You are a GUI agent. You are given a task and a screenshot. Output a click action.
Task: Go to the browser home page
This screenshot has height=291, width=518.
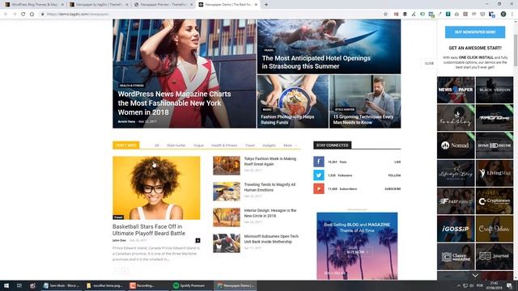[32, 15]
